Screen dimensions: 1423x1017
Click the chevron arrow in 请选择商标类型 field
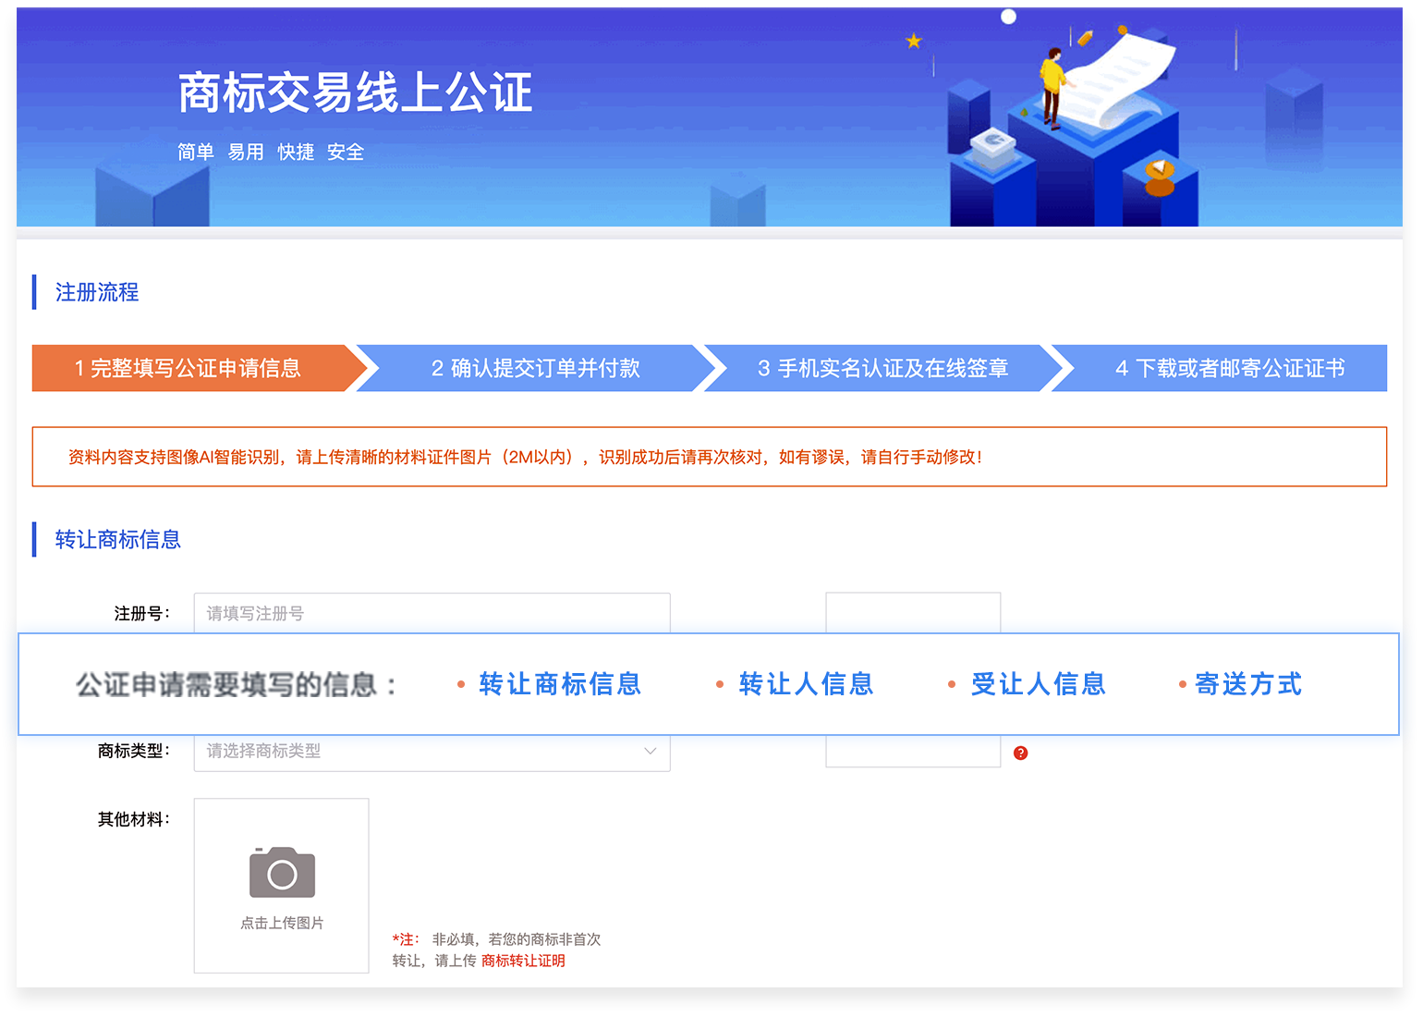pos(650,751)
